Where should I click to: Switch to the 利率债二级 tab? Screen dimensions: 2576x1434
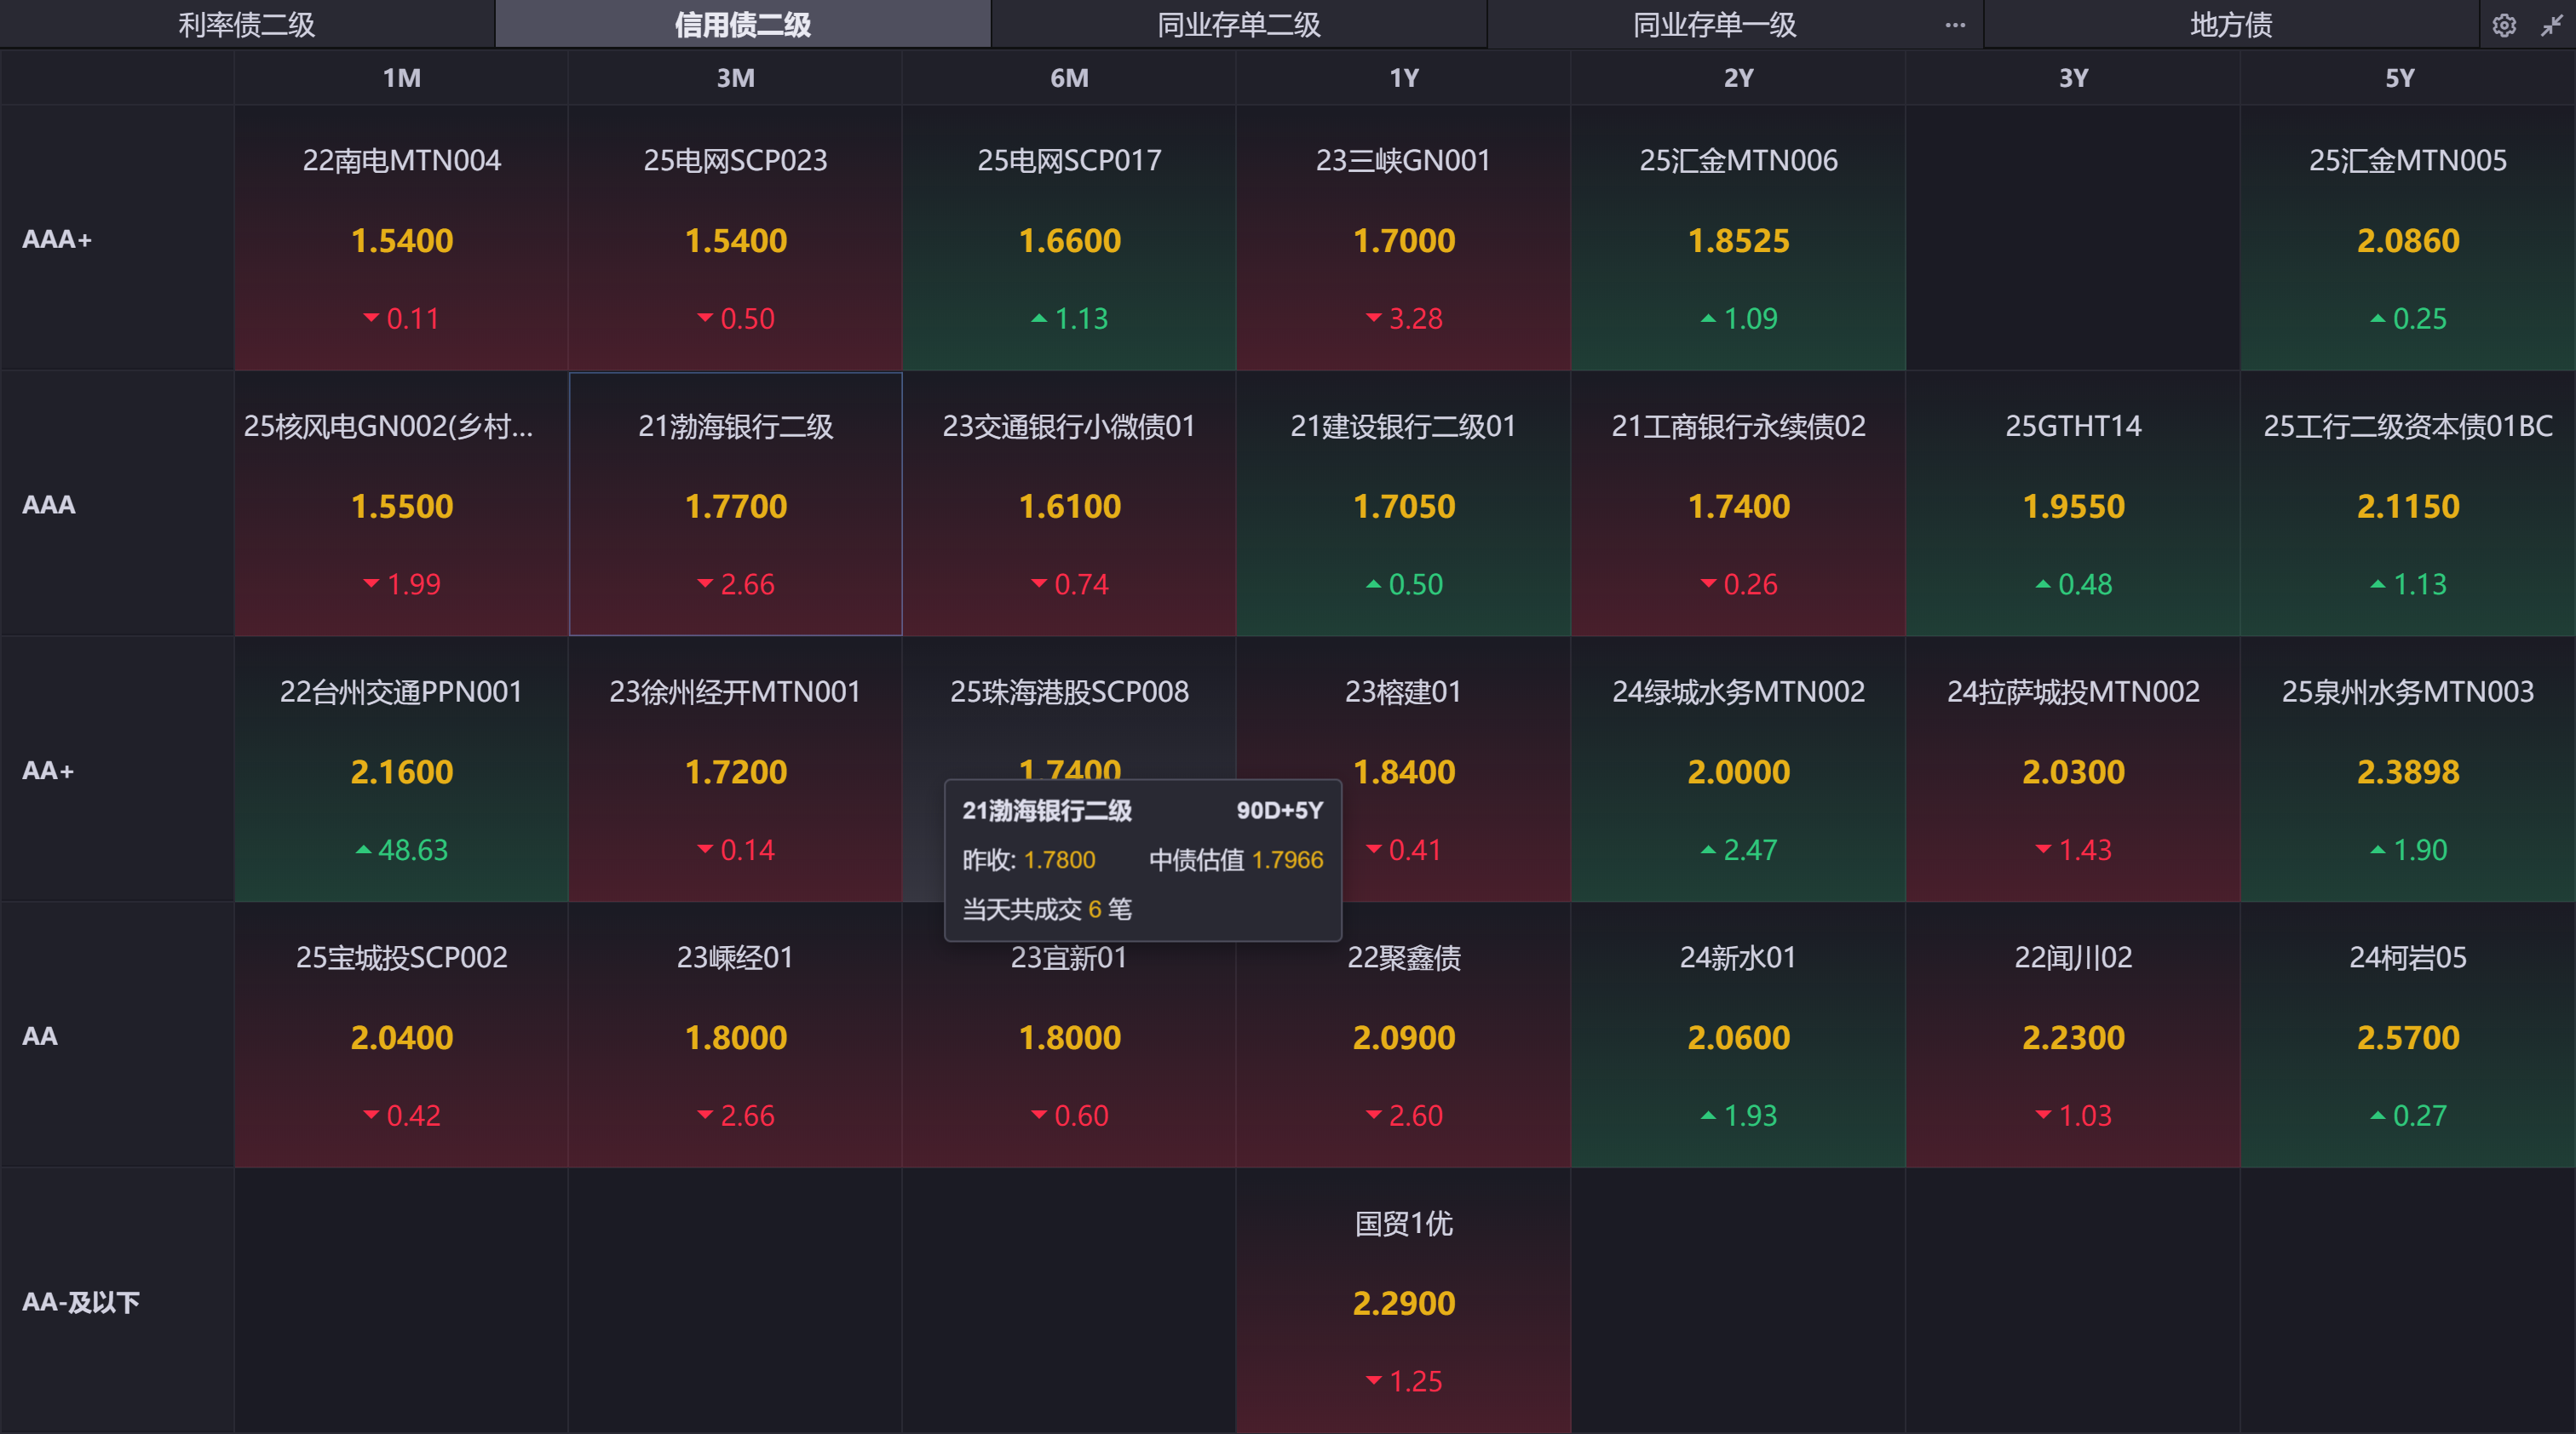[246, 24]
